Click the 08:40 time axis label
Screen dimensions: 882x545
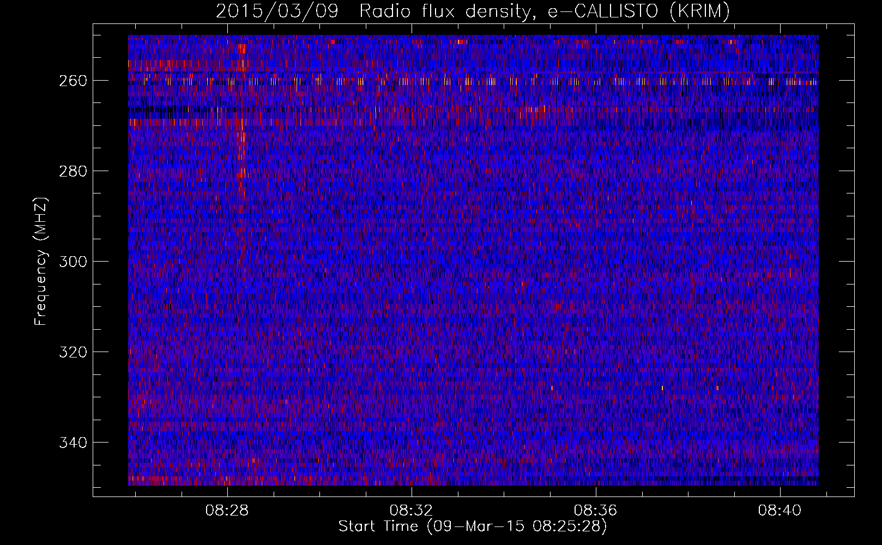click(780, 511)
